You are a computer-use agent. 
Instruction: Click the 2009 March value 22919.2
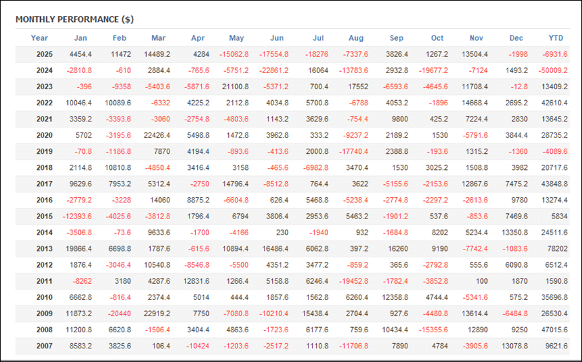click(x=151, y=313)
